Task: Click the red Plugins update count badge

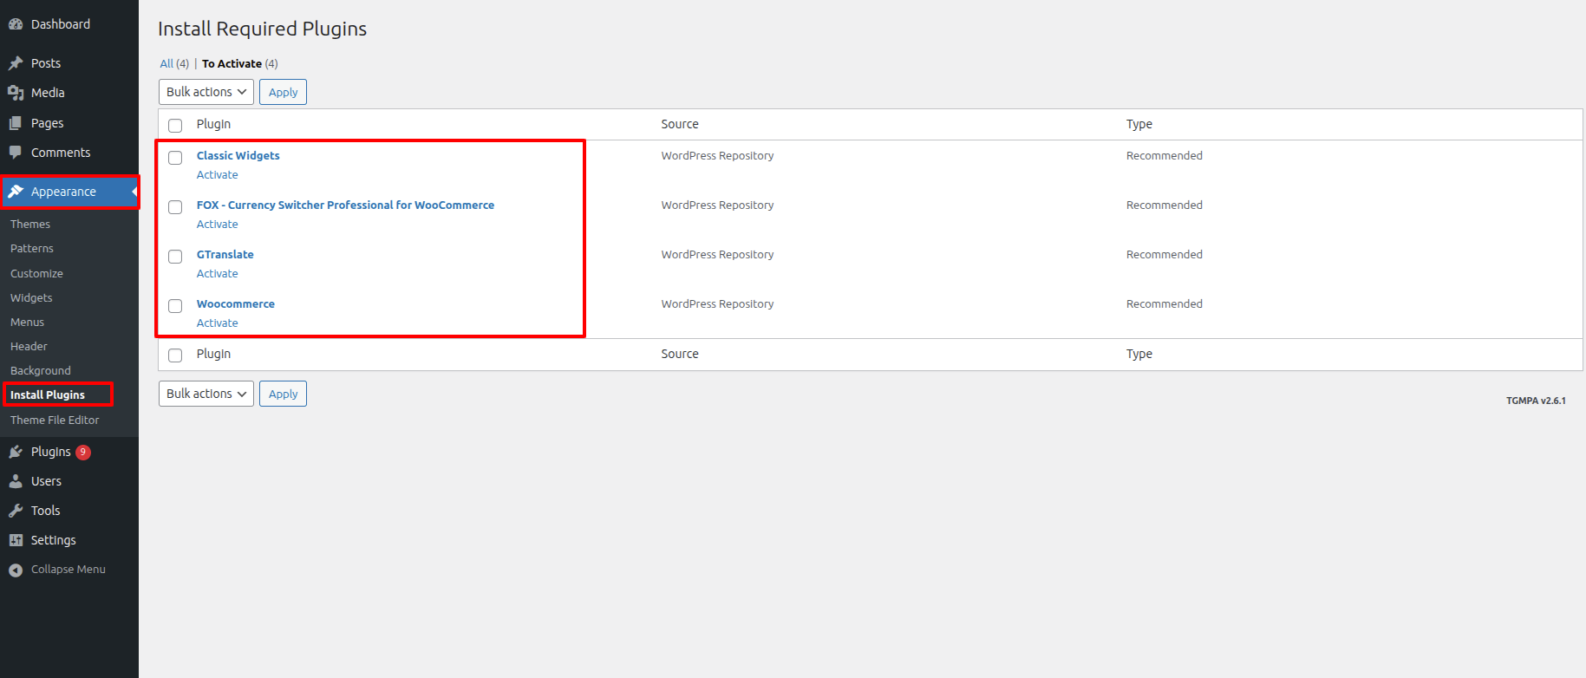Action: [83, 452]
